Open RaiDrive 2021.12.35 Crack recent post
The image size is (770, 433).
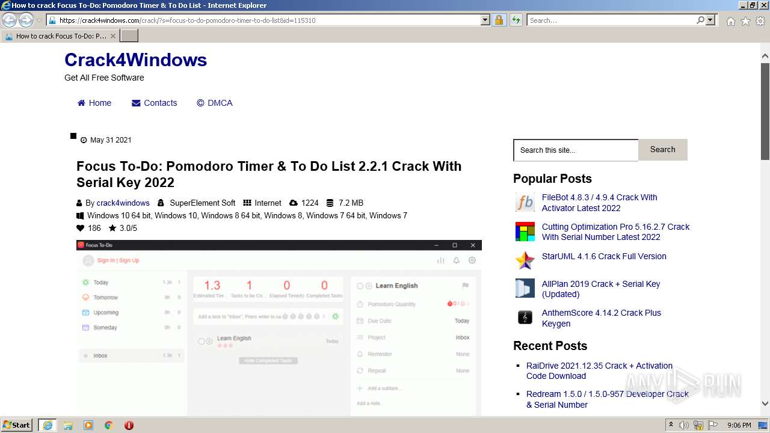[x=599, y=370]
